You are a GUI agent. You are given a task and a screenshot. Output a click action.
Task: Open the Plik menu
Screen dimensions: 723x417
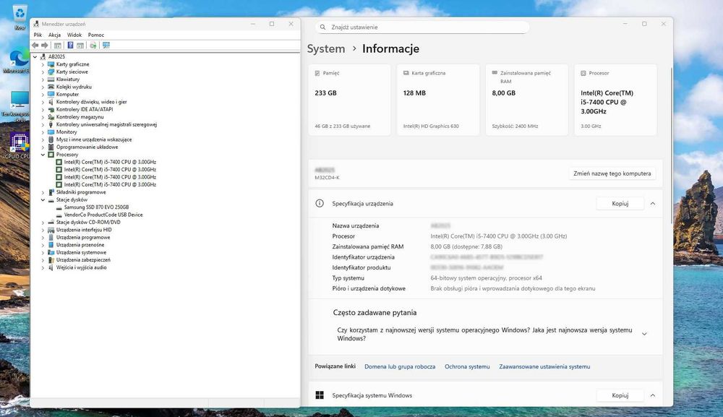[x=38, y=35]
